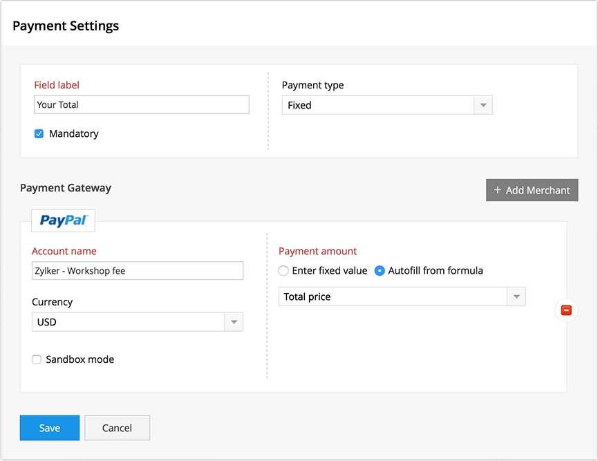598x461 pixels.
Task: Enable Sandbox mode checkbox
Action: (x=37, y=359)
